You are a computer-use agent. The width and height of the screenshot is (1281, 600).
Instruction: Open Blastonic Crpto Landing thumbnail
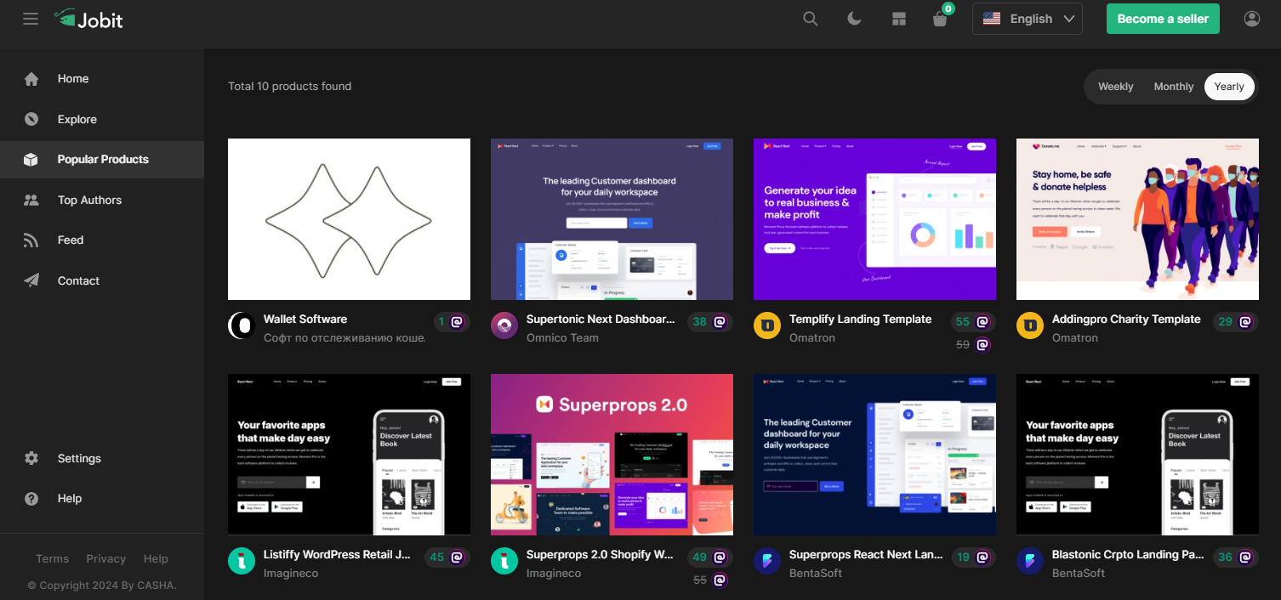(x=1137, y=455)
